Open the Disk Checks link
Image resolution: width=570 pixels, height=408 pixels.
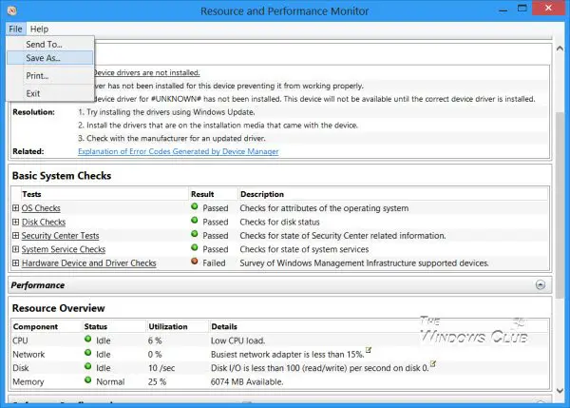coord(44,222)
